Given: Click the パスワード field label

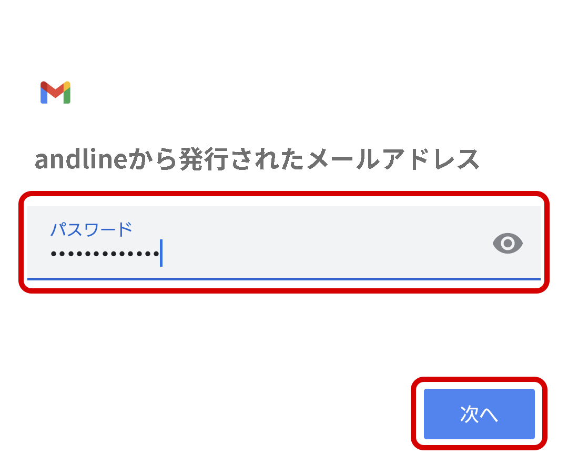Looking at the screenshot, I should (x=91, y=229).
